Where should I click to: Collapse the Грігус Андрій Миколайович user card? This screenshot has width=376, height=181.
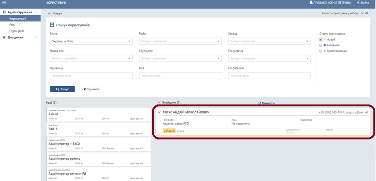point(159,112)
